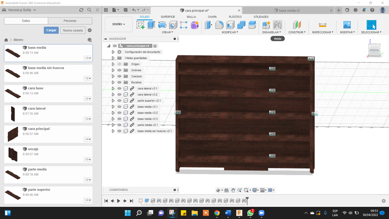389x219 pixels.
Task: Toggle visibility of cara principal v4
Action: (115, 46)
